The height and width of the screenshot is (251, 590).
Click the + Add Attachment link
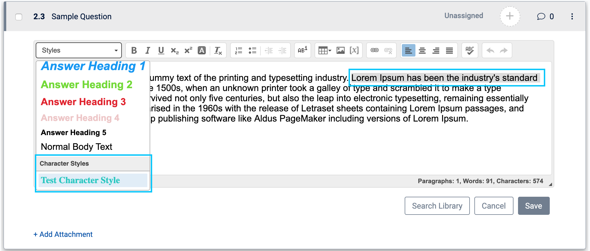(x=63, y=234)
